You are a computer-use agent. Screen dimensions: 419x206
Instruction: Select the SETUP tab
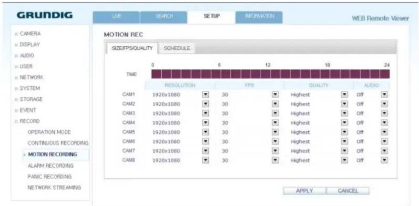pos(211,17)
